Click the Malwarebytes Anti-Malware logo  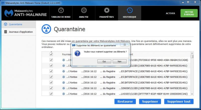click(25, 13)
